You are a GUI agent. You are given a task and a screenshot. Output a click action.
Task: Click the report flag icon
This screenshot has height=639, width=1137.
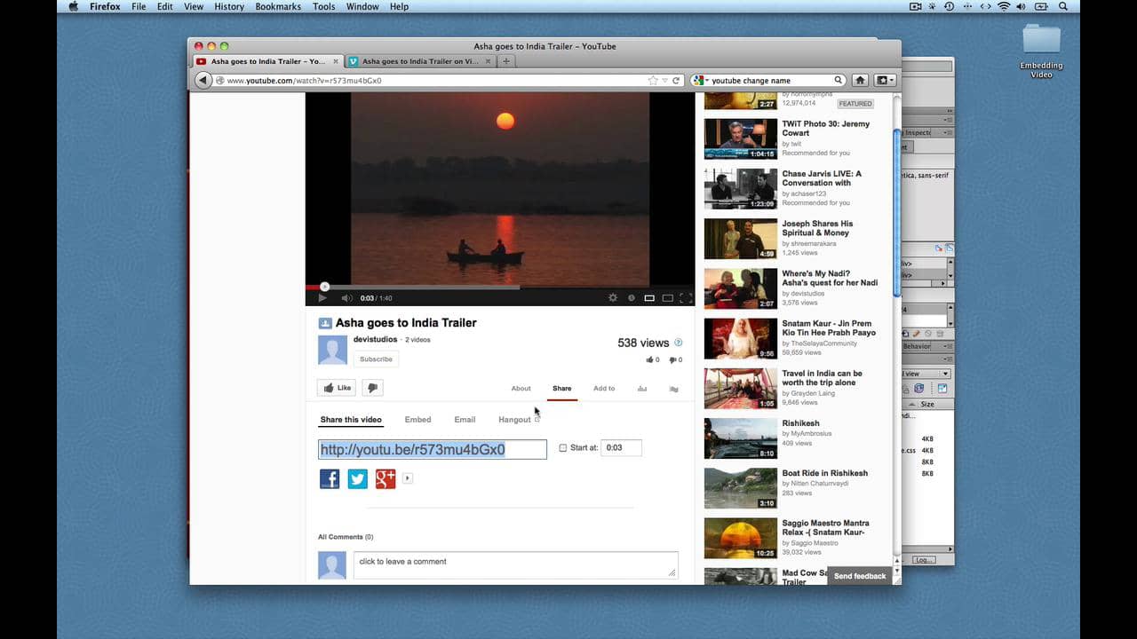click(x=673, y=389)
